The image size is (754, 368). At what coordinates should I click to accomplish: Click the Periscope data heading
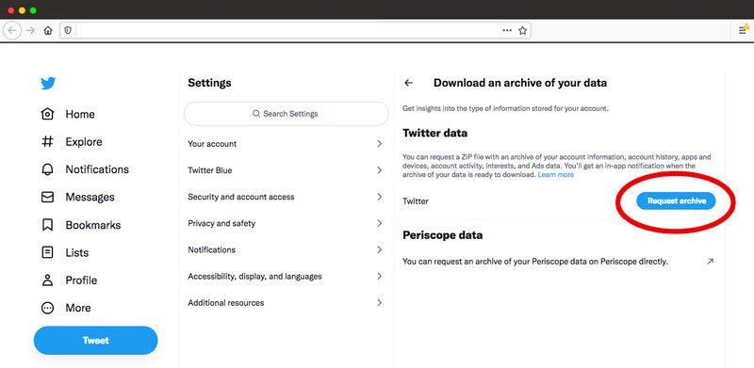(x=442, y=235)
